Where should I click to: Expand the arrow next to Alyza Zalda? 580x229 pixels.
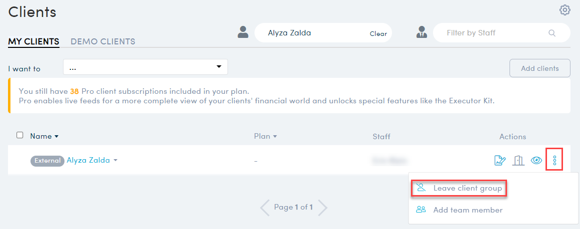click(x=115, y=160)
